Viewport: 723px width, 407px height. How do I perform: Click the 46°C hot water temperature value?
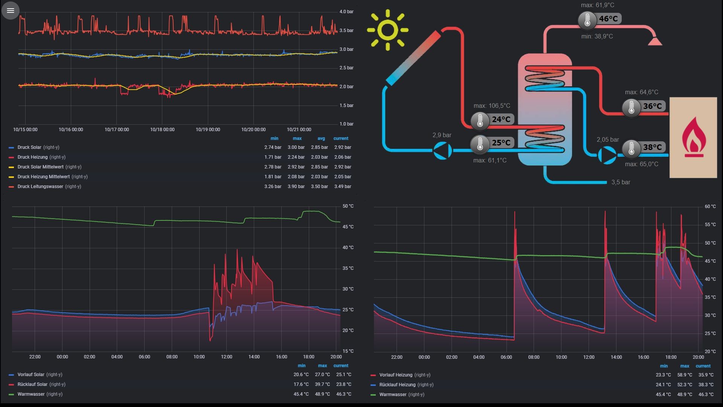tap(609, 18)
